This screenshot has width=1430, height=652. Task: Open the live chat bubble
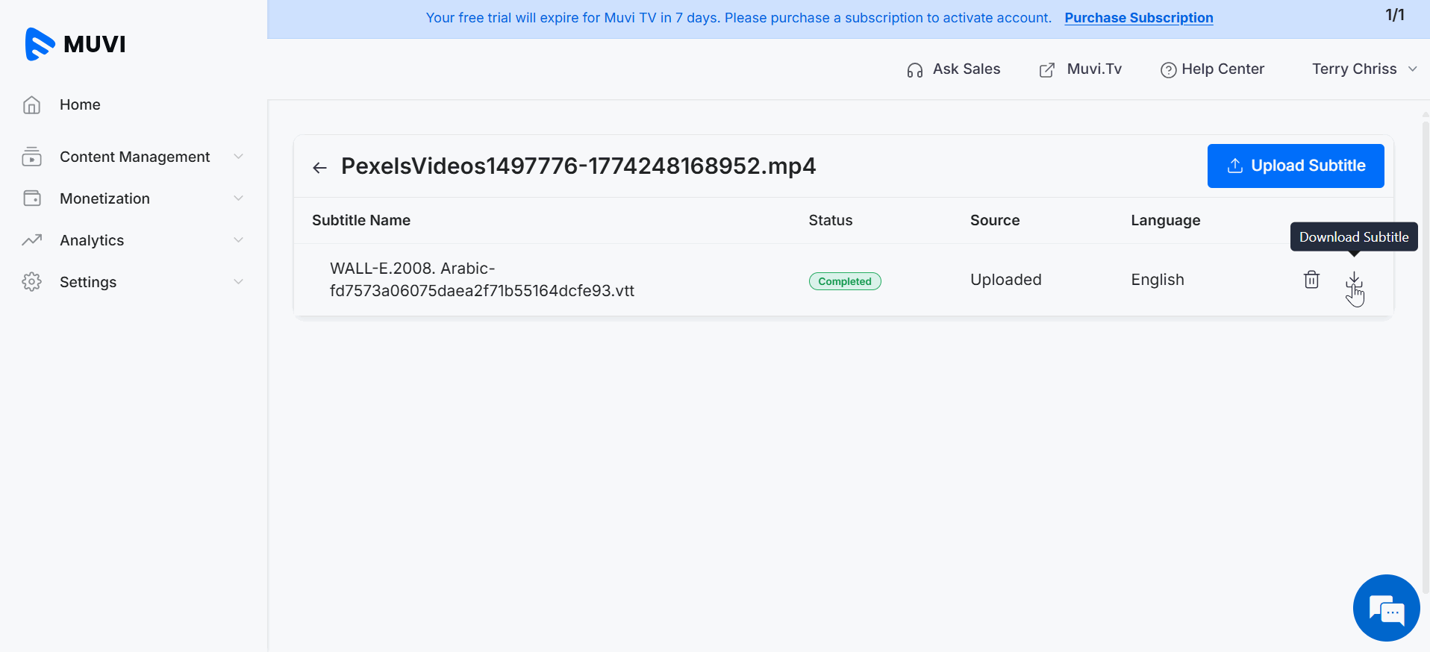point(1386,608)
